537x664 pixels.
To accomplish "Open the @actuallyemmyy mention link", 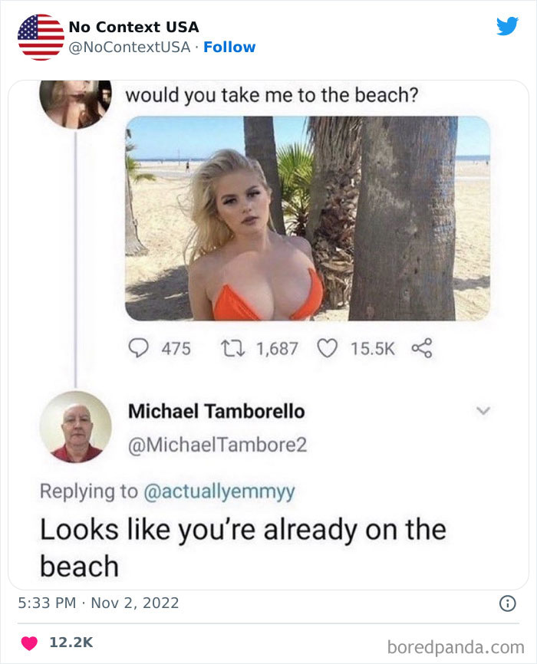I will [219, 491].
